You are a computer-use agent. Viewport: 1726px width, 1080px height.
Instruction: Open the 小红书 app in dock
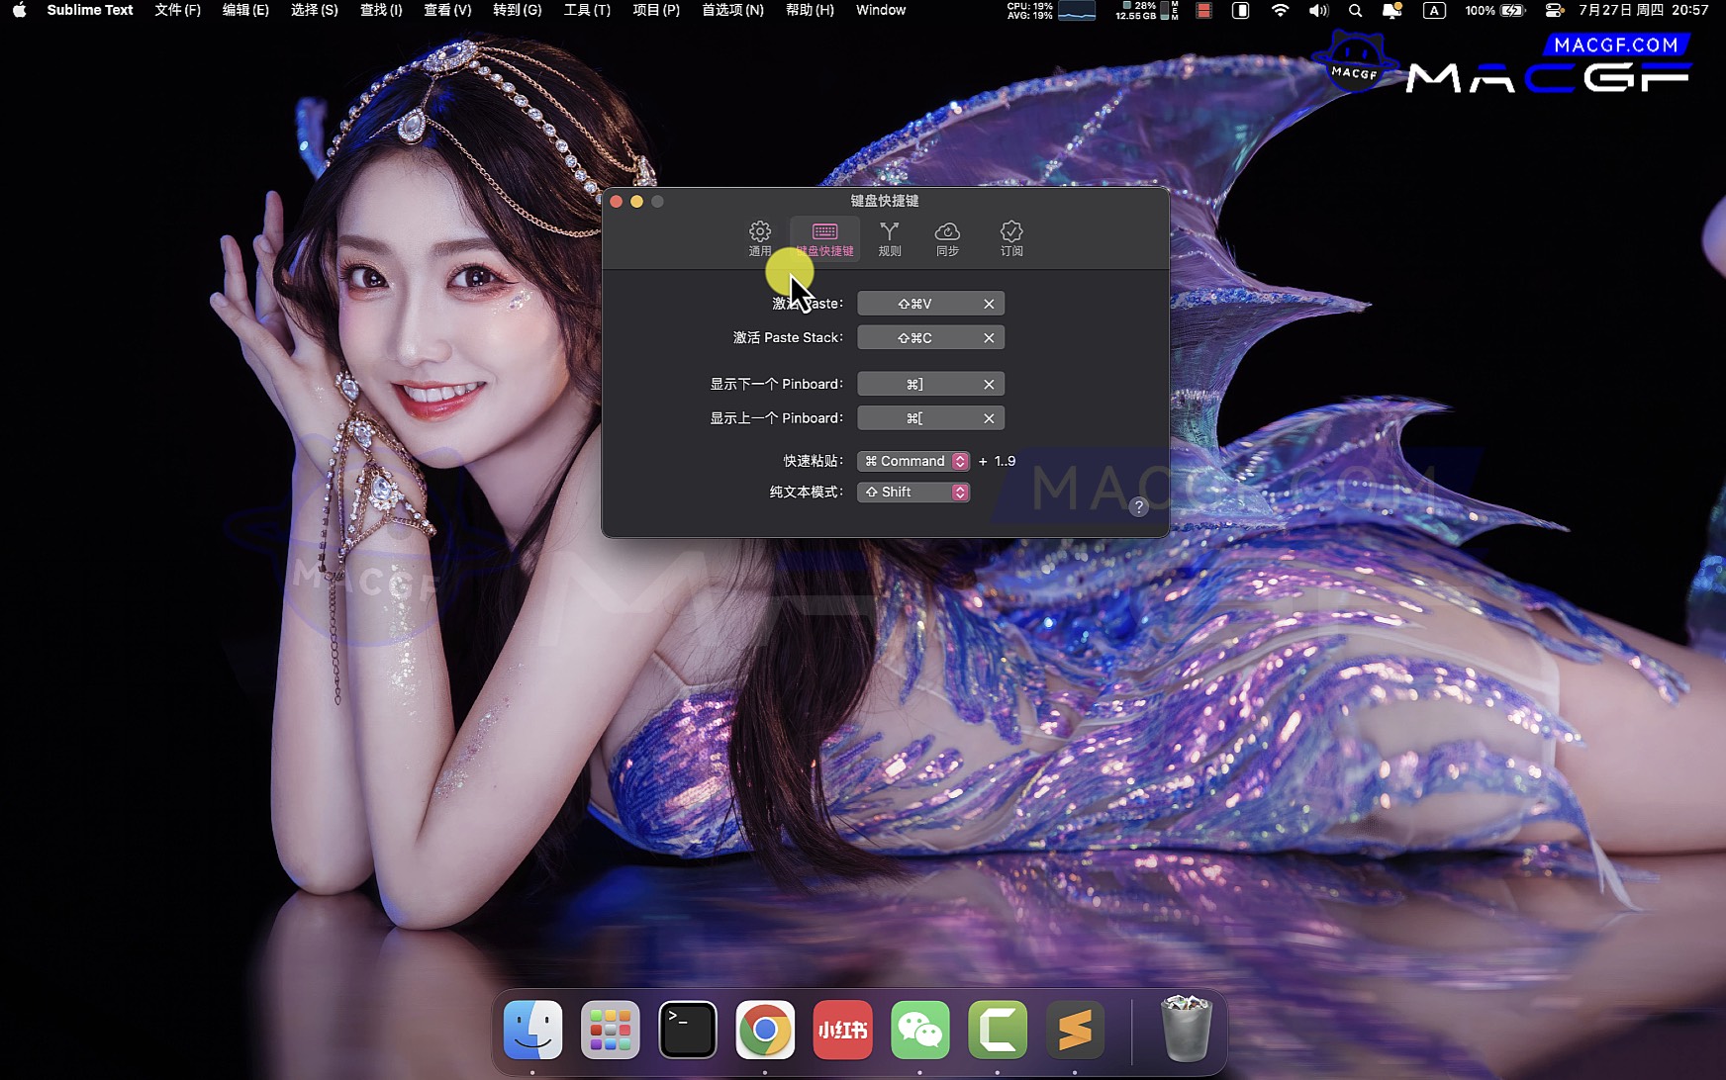click(x=842, y=1030)
